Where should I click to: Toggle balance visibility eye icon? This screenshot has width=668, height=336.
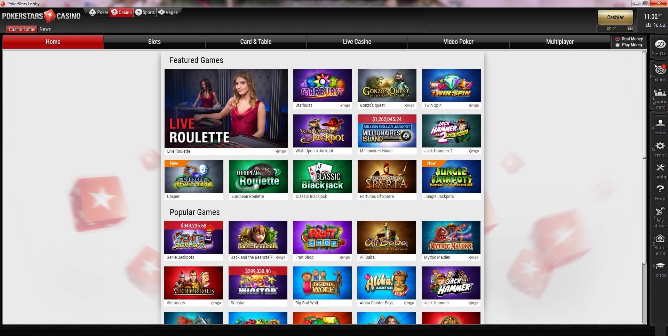(x=630, y=29)
